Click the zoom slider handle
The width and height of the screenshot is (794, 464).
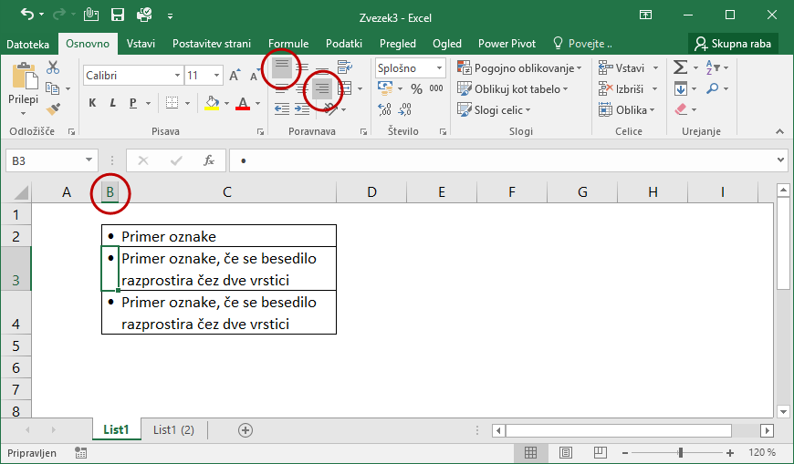681,452
